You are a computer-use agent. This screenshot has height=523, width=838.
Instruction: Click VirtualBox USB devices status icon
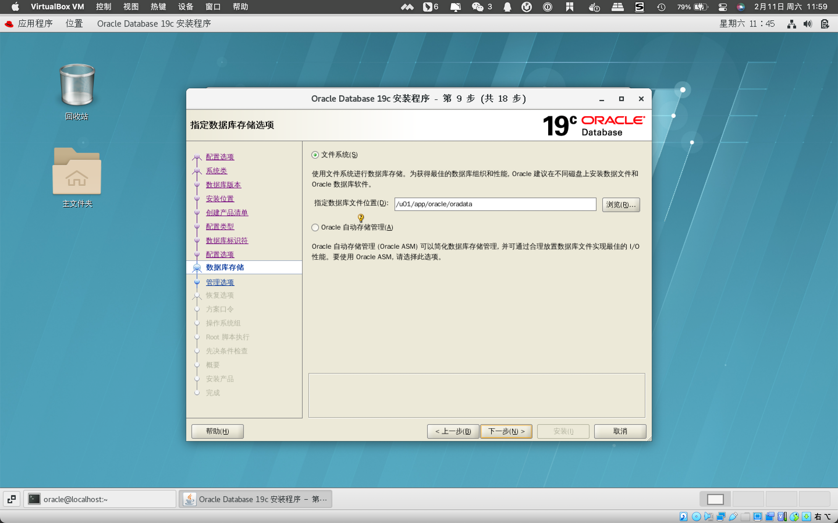coord(733,516)
